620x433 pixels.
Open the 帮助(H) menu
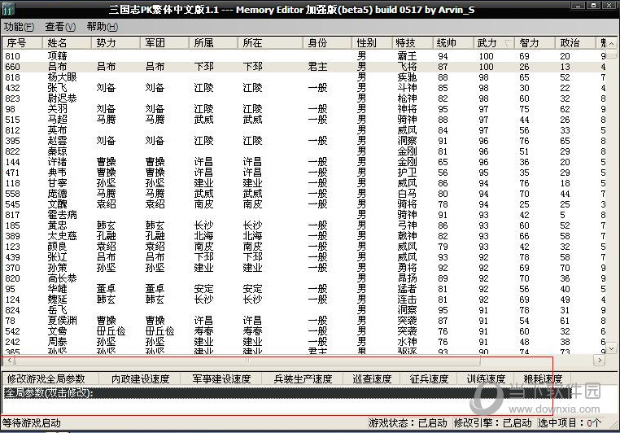coord(102,27)
